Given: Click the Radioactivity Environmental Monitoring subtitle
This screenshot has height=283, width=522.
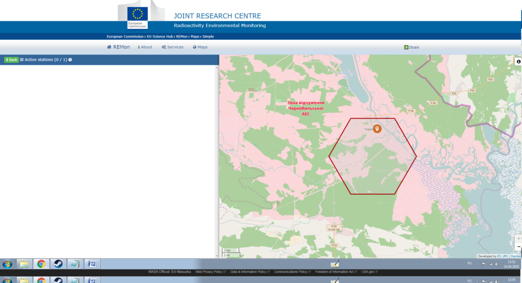Looking at the screenshot, I should 220,25.
